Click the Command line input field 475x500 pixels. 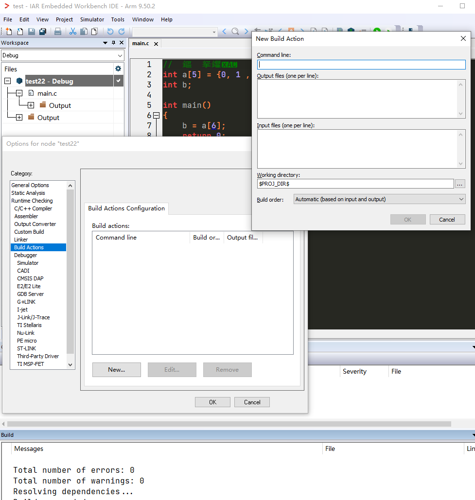click(x=361, y=65)
